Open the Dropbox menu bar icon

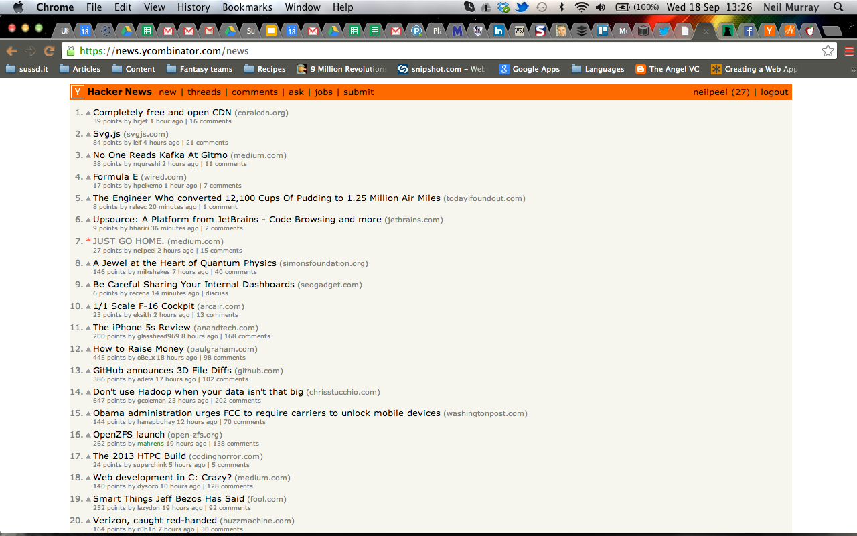coord(503,7)
